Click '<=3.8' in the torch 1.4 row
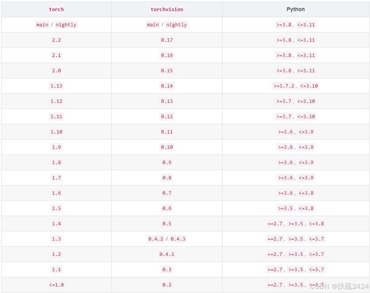The height and width of the screenshot is (293, 370). pos(316,224)
